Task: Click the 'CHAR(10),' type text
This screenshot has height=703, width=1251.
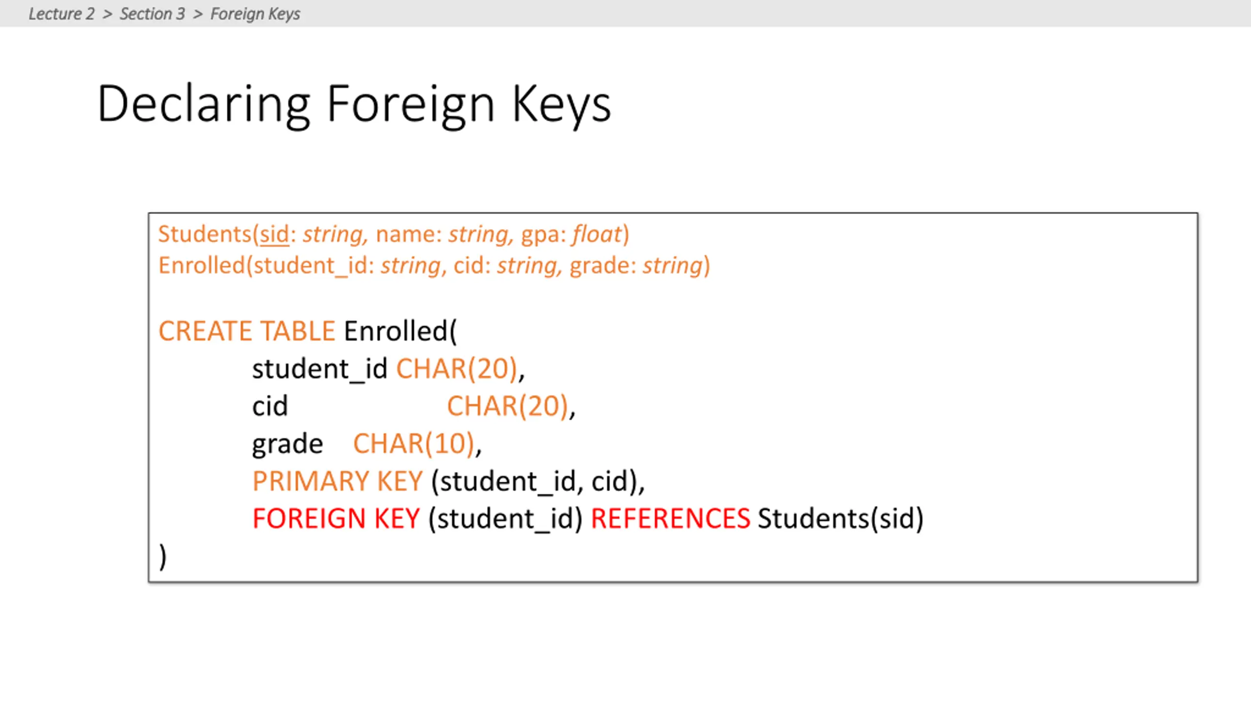Action: pos(418,444)
